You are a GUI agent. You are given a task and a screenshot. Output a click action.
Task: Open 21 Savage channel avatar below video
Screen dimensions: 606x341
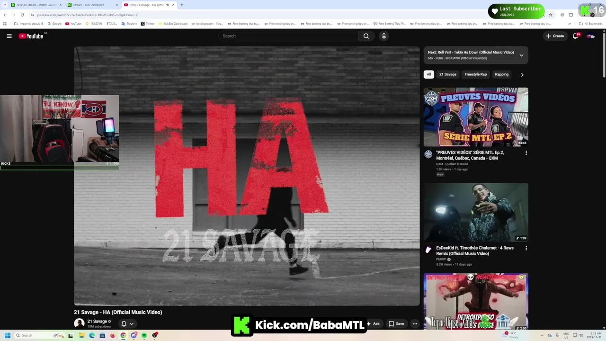pyautogui.click(x=79, y=323)
